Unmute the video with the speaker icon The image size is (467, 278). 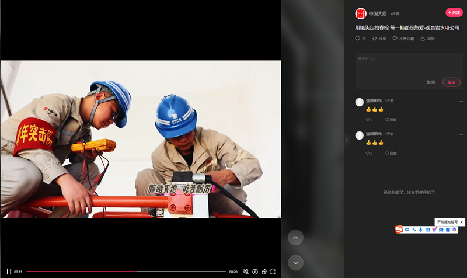(x=246, y=272)
